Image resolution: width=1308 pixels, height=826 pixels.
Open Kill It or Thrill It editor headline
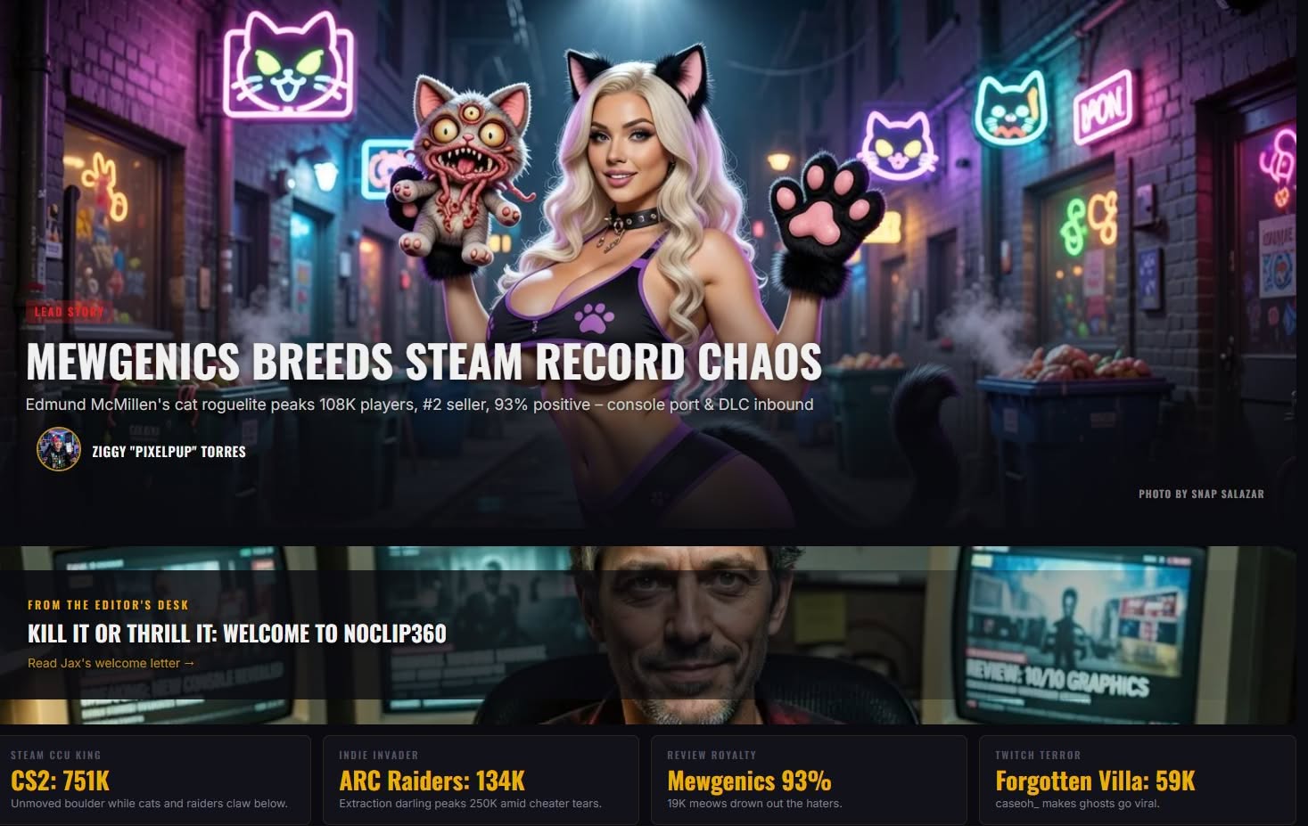pyautogui.click(x=236, y=634)
